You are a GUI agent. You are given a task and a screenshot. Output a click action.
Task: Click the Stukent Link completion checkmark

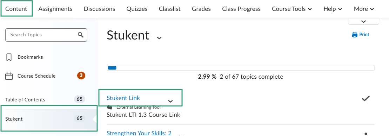[x=366, y=98]
